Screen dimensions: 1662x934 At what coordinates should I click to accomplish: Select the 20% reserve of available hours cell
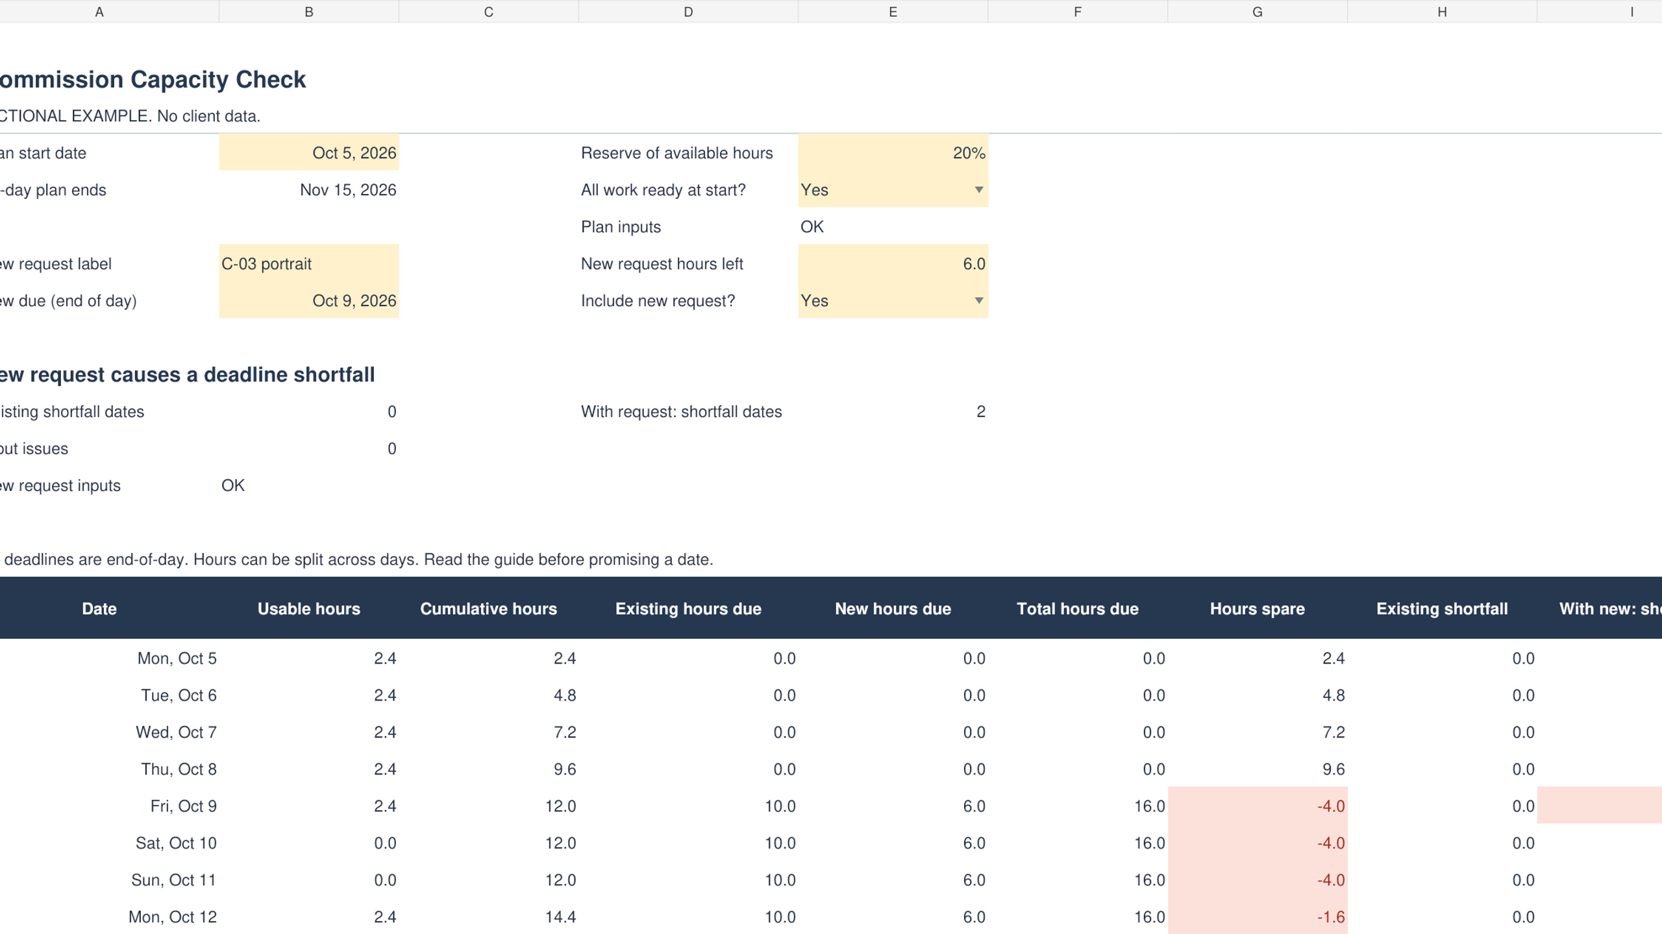tap(893, 153)
